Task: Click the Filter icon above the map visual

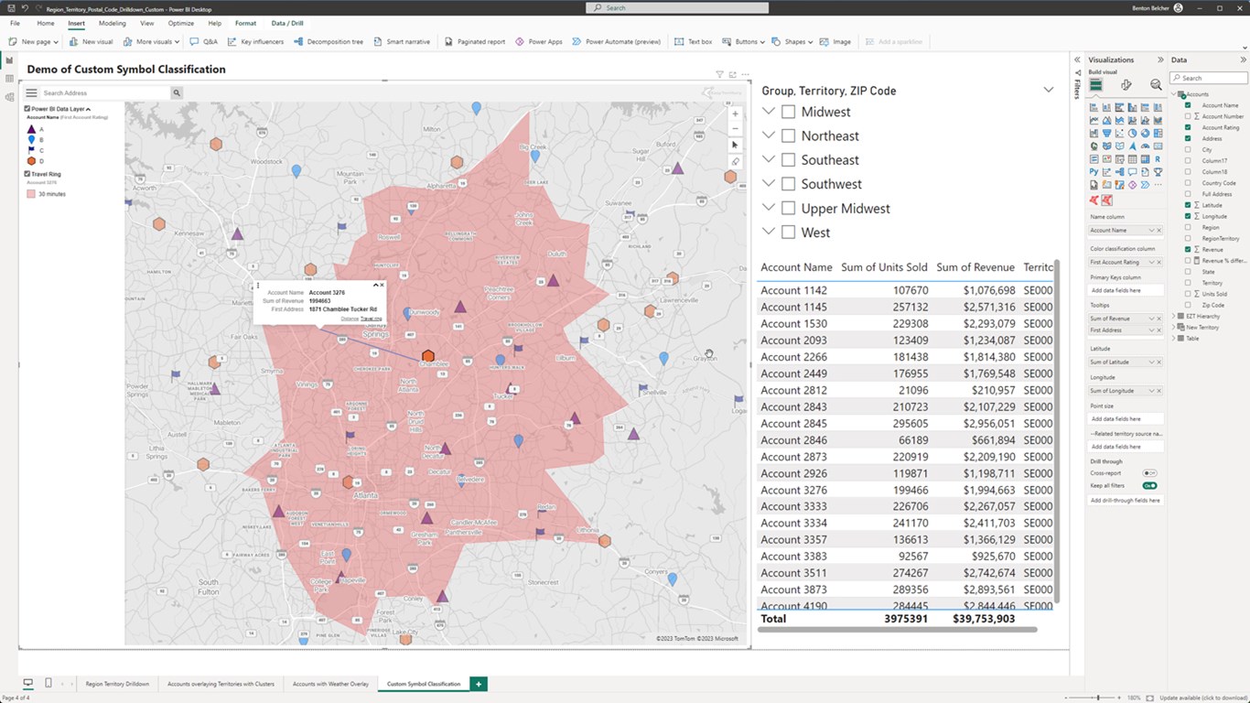Action: 719,74
